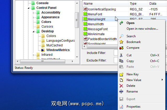Collapse the Desktop tree node
Image resolution: width=167 pixels, height=110 pixels.
click(x=33, y=32)
